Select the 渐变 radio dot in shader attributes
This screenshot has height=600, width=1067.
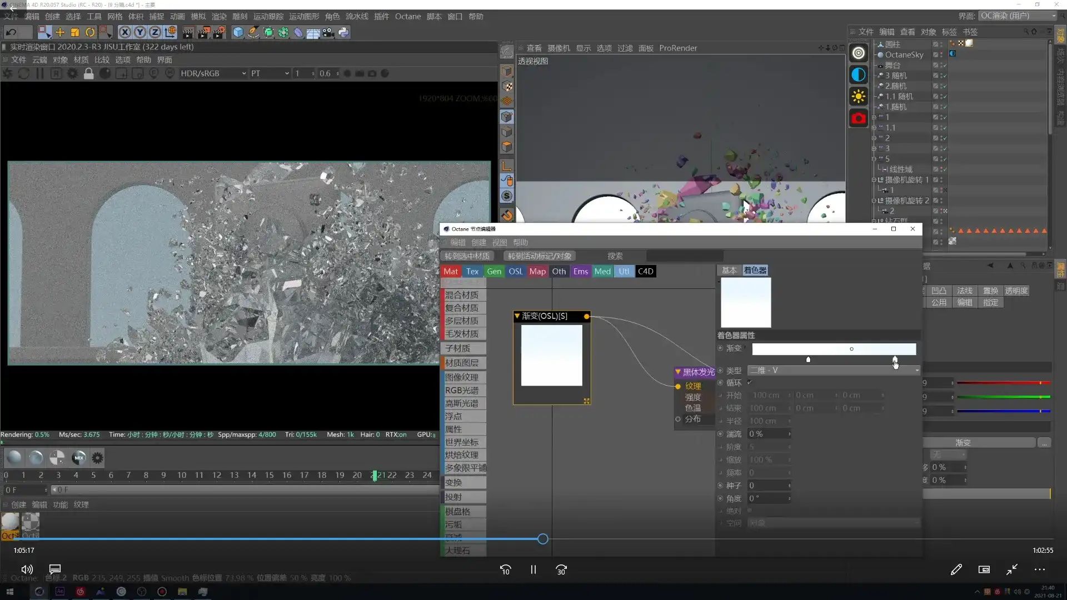(x=720, y=348)
